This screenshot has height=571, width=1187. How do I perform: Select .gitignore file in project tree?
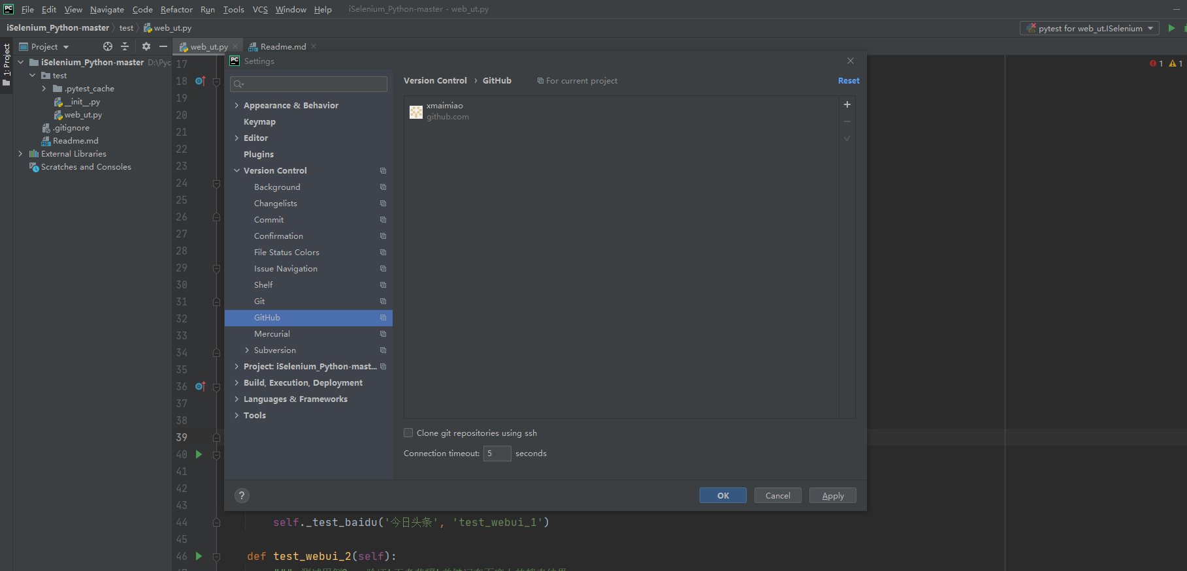[x=71, y=128]
